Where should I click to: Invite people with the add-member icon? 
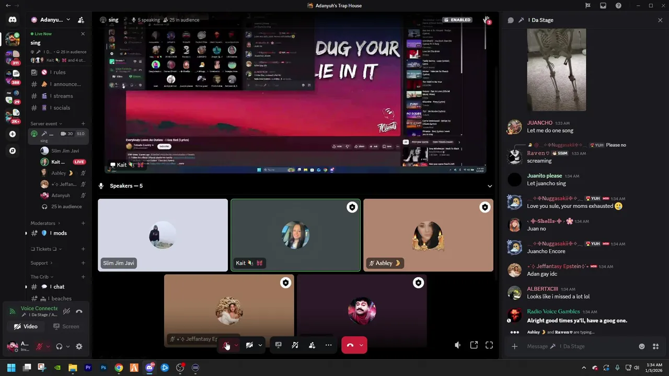click(x=81, y=20)
